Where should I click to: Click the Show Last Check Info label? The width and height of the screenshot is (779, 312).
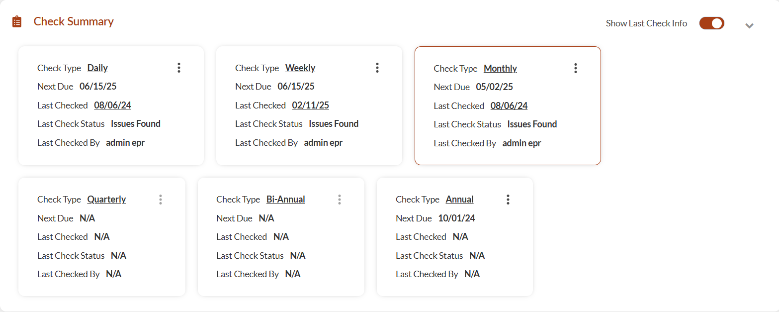click(x=646, y=23)
